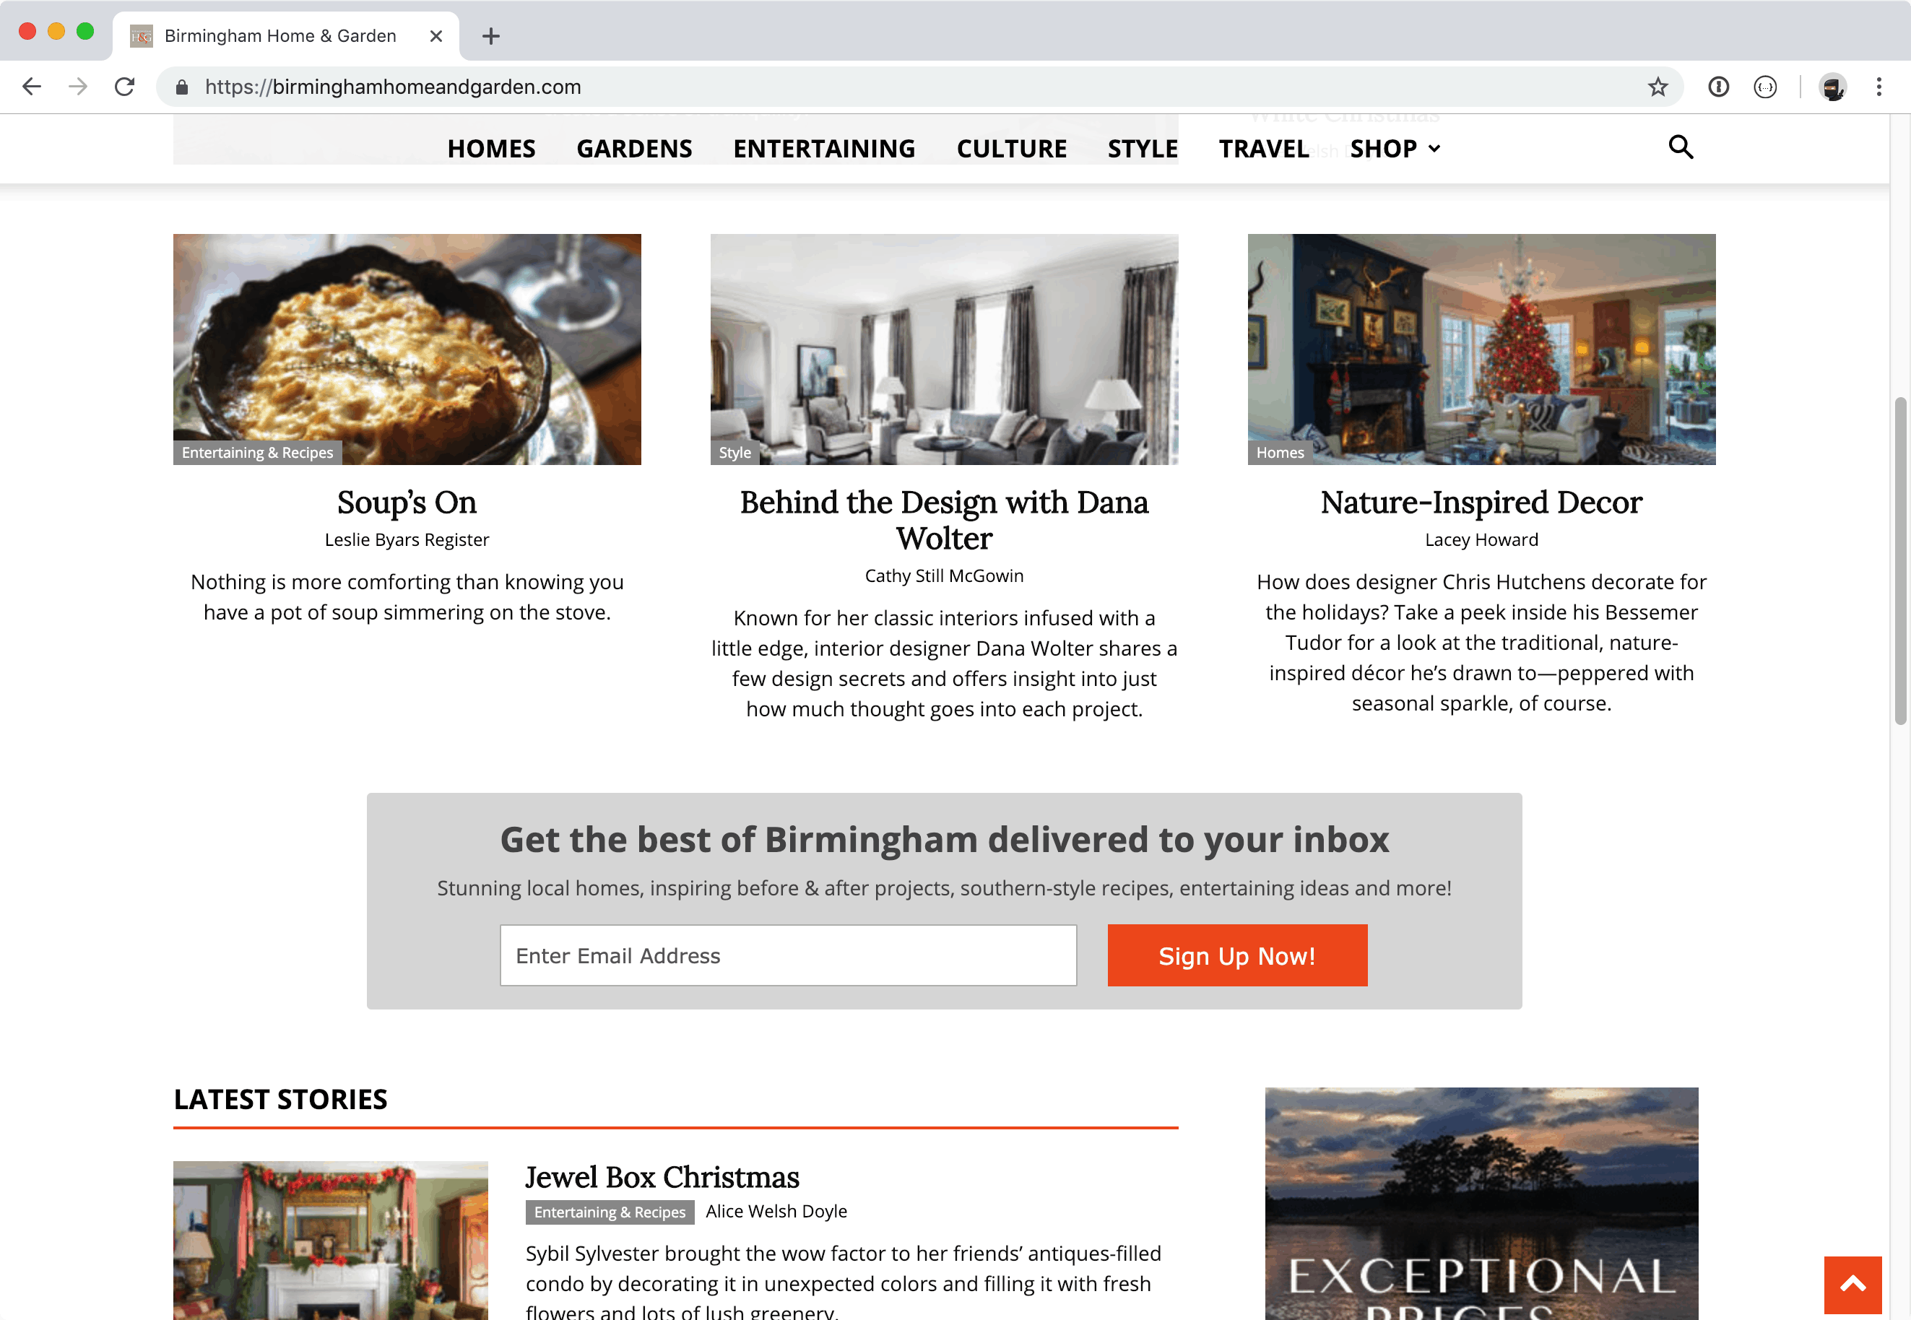
Task: Open the ENTERTAINING navigation menu item
Action: coord(824,149)
